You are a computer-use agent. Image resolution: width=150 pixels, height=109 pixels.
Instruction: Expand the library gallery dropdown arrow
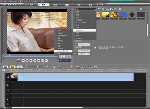(95, 9)
